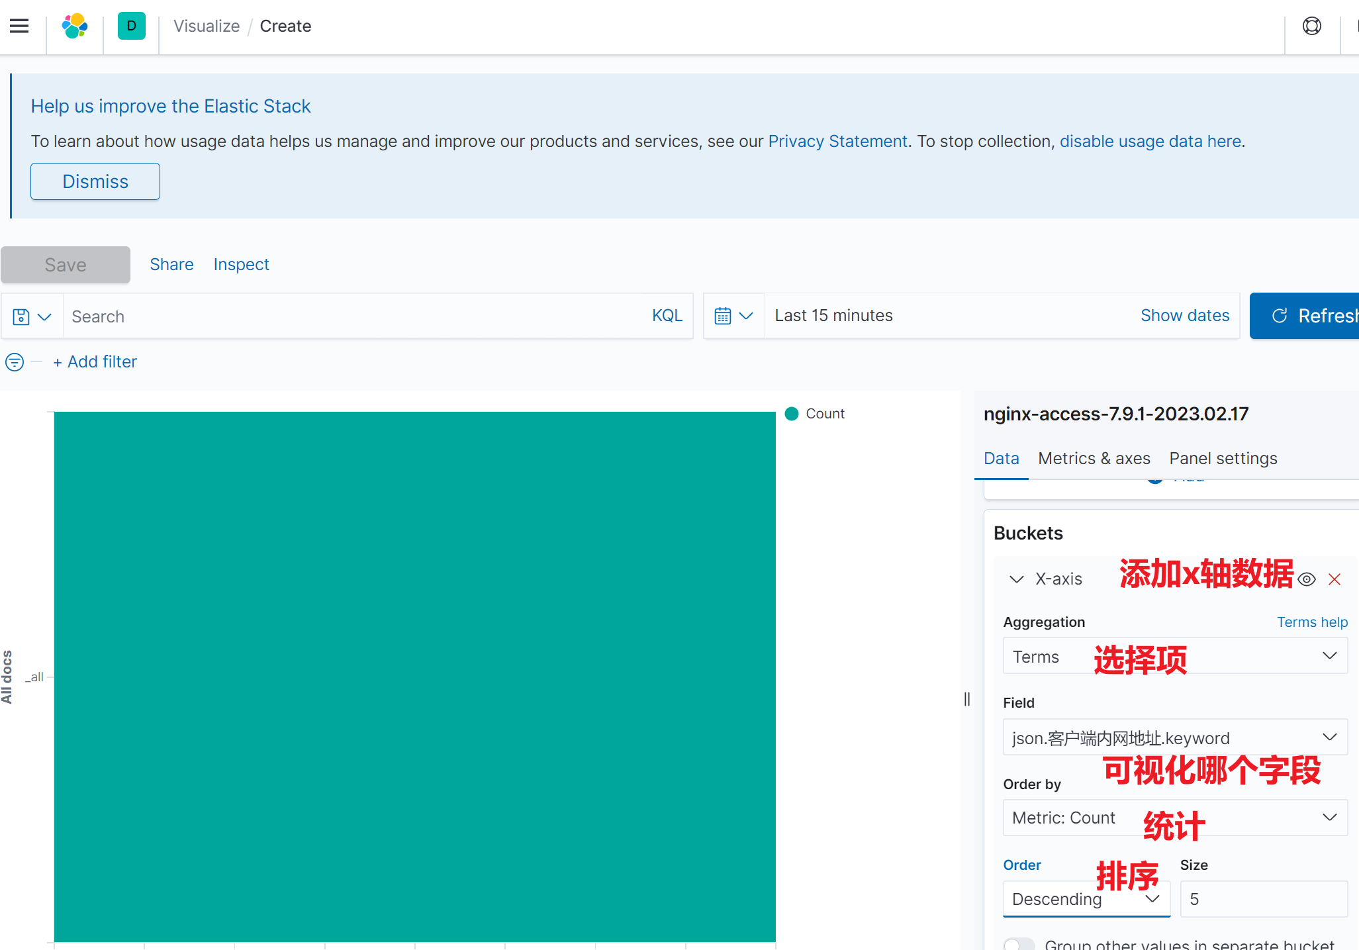Click the Elastic logo icon

click(x=75, y=26)
